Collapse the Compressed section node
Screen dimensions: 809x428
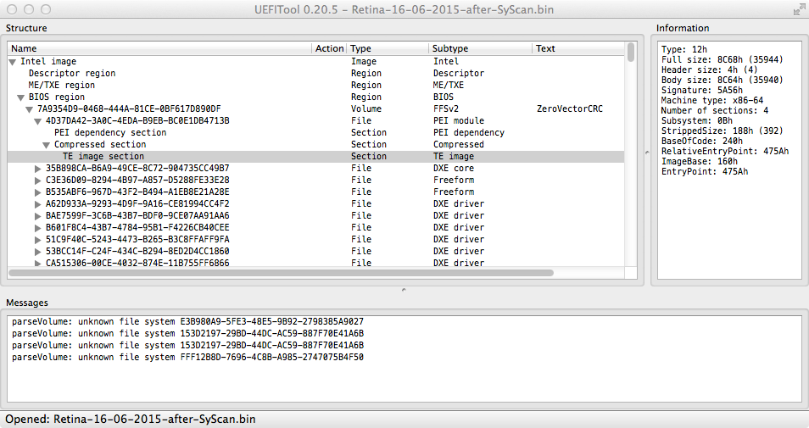point(46,145)
